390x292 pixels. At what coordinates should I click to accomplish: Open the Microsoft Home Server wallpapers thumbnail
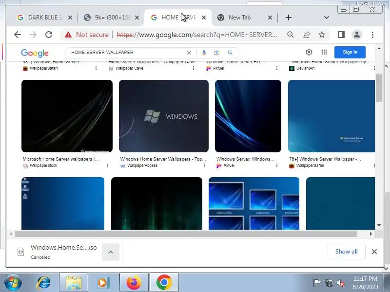pyautogui.click(x=67, y=116)
